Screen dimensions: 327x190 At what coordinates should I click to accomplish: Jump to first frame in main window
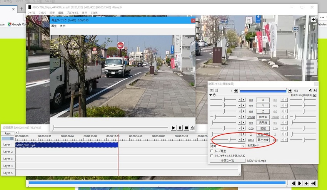[306, 183]
